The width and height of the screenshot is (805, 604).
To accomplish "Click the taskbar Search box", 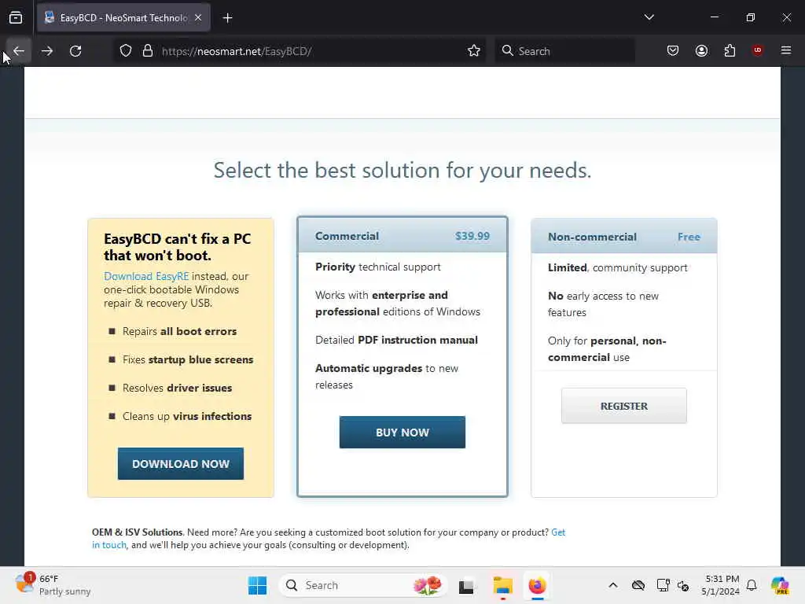I will (x=362, y=585).
